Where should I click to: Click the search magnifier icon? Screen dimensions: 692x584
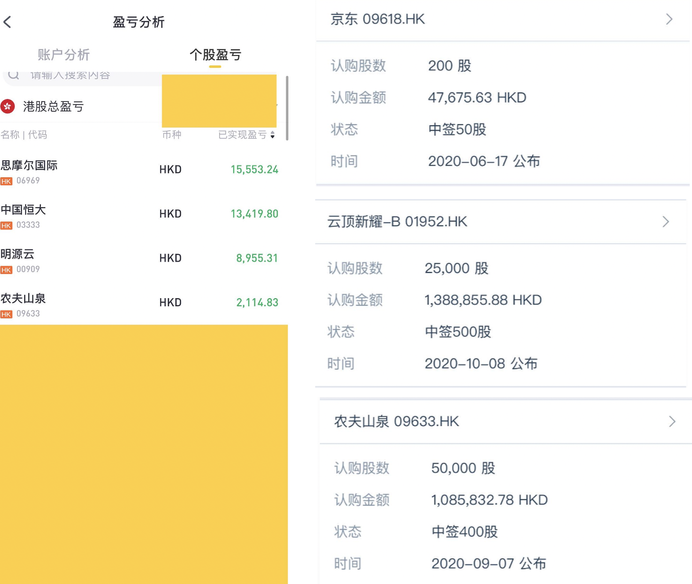(x=13, y=75)
